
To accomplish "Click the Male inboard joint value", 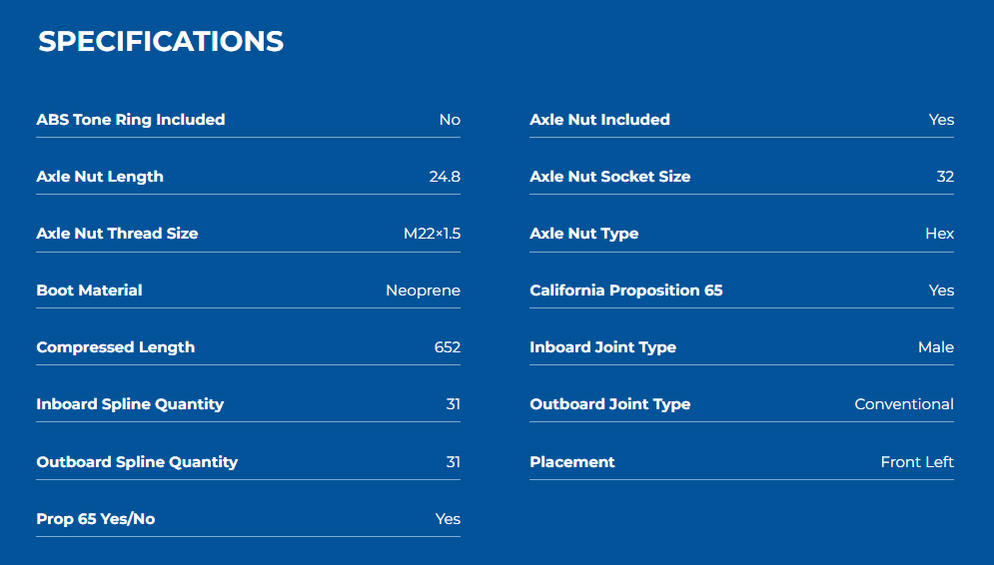I will point(935,347).
